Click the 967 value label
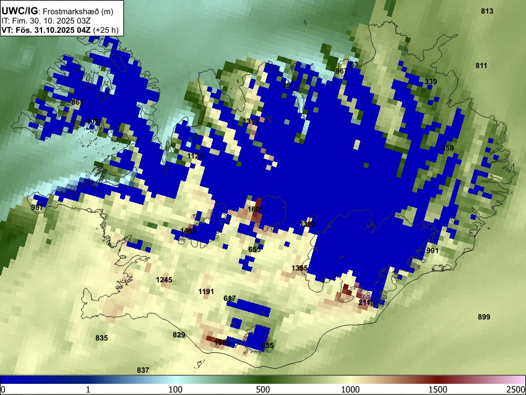This screenshot has height=395, width=526. click(x=342, y=71)
